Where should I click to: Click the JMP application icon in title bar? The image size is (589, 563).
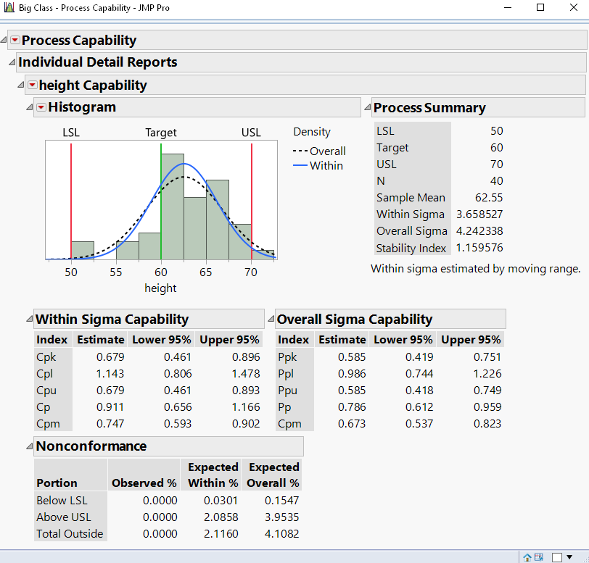coord(9,7)
